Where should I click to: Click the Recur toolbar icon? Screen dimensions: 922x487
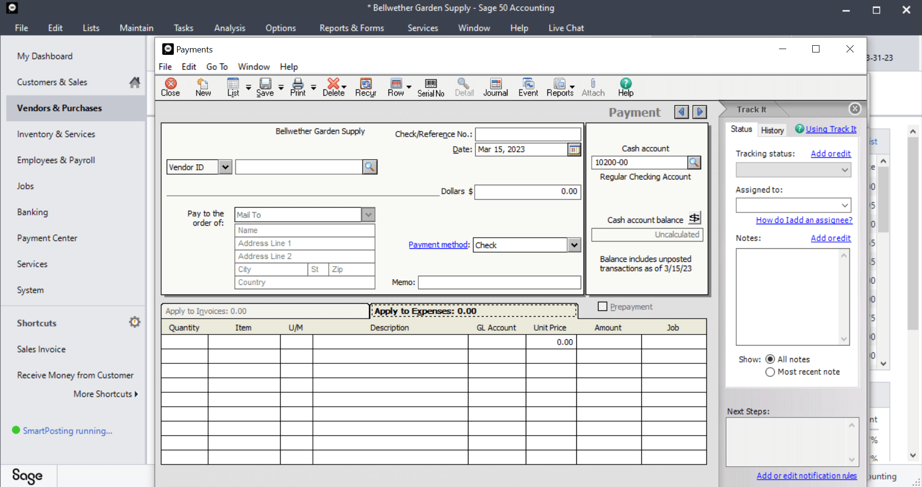[x=365, y=88]
